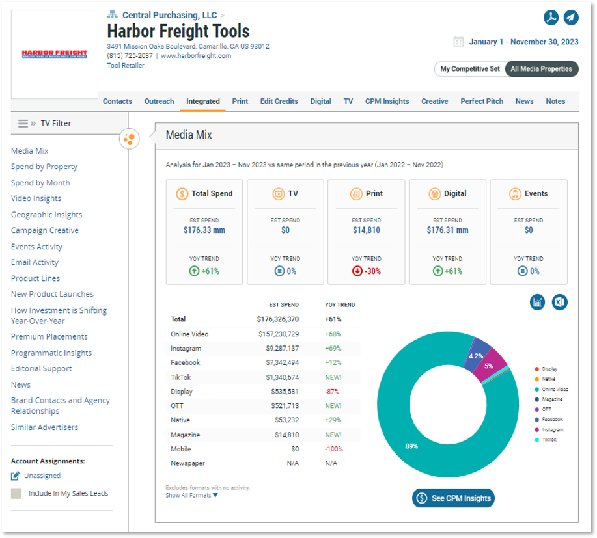Click the Central Purchasing hierarchy icon

pyautogui.click(x=112, y=14)
